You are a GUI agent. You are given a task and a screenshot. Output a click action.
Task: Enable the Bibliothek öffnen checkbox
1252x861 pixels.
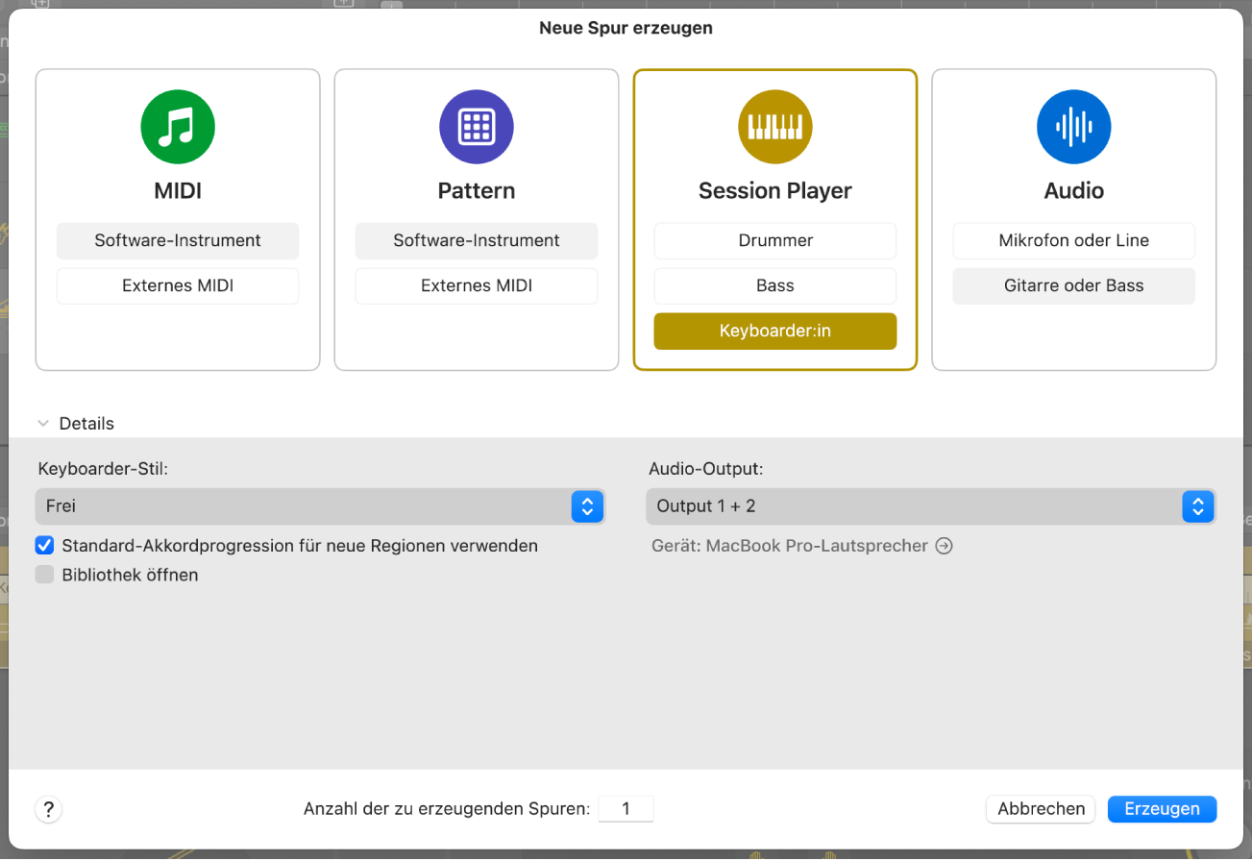[x=44, y=575]
